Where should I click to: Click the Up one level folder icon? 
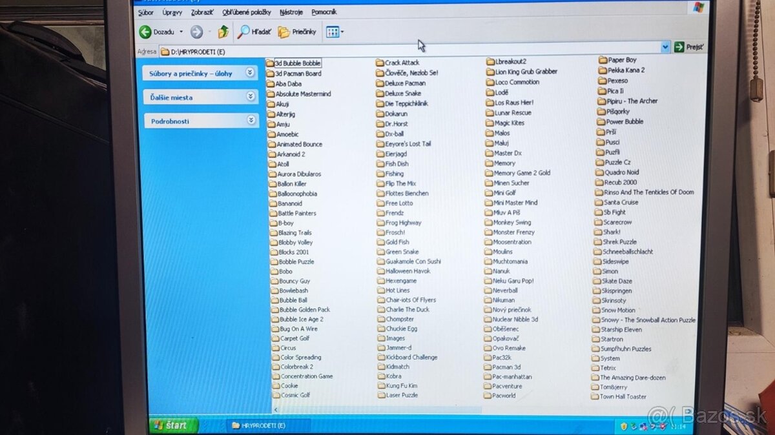point(223,32)
